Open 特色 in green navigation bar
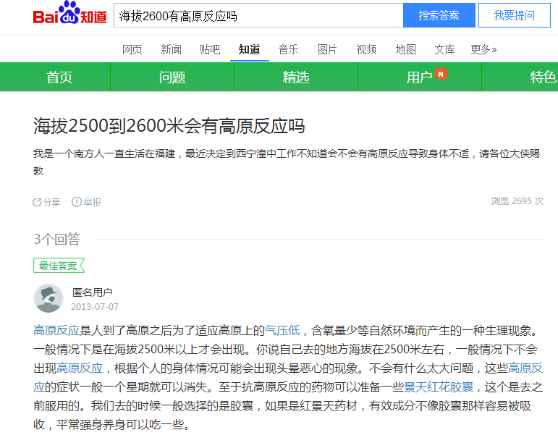This screenshot has height=443, width=558. tap(542, 77)
